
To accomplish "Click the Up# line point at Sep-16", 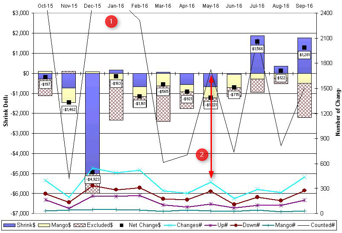I will tap(304, 200).
